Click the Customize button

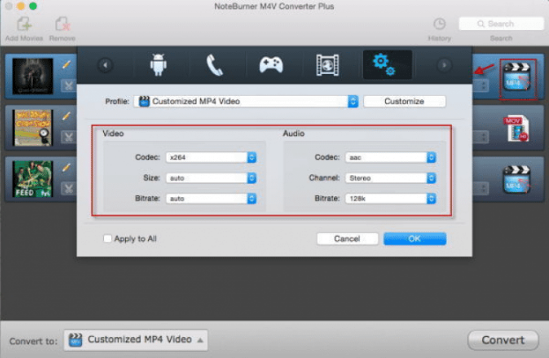[x=404, y=101]
